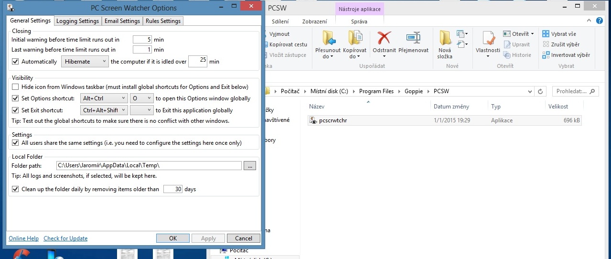
Task: Click Vyjmout in the Explorer ribbon
Action: tap(279, 34)
